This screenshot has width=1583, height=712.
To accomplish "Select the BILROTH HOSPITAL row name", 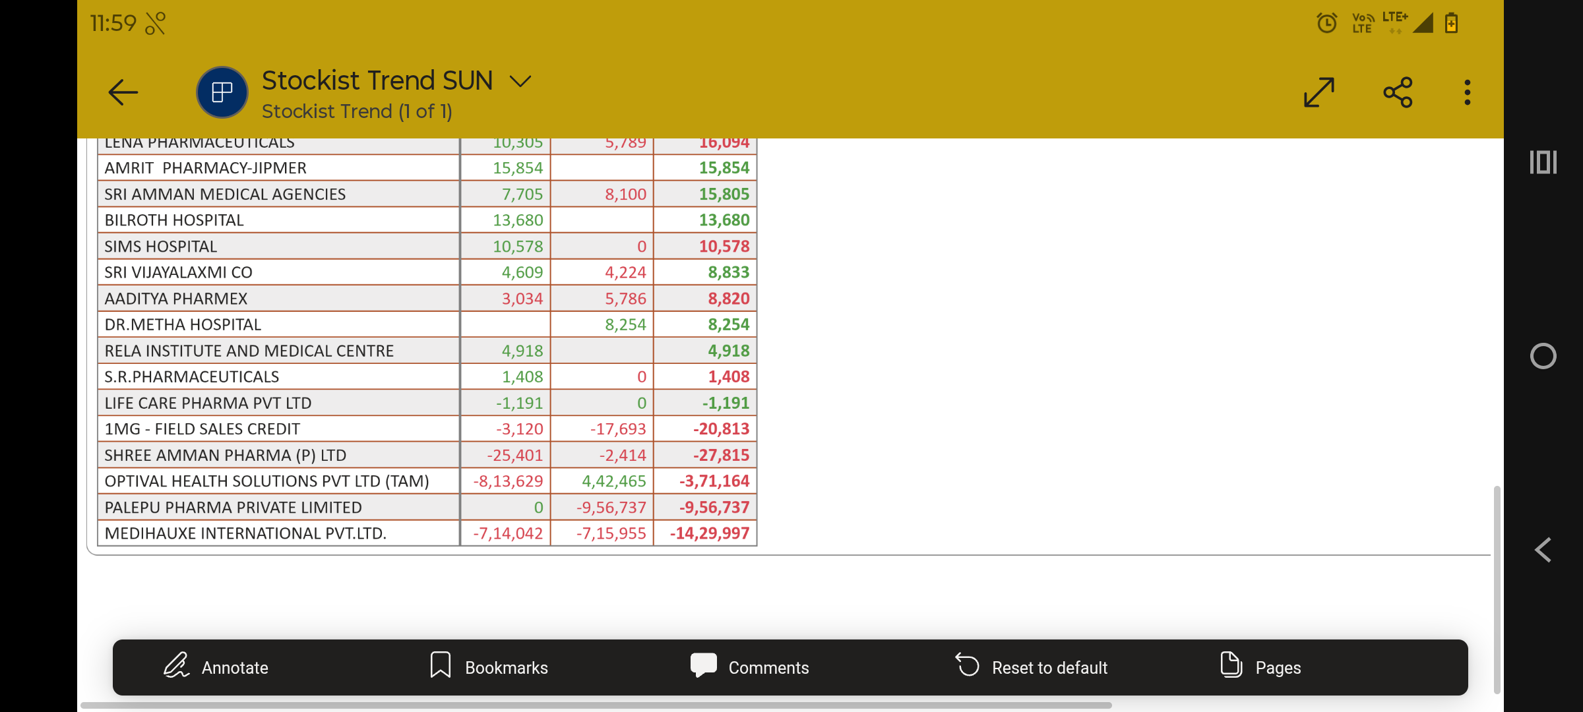I will [x=174, y=220].
